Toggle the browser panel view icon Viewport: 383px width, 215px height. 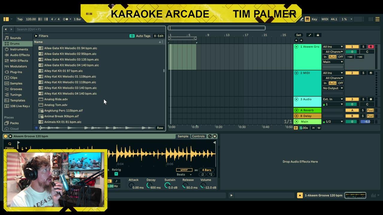click(6, 19)
